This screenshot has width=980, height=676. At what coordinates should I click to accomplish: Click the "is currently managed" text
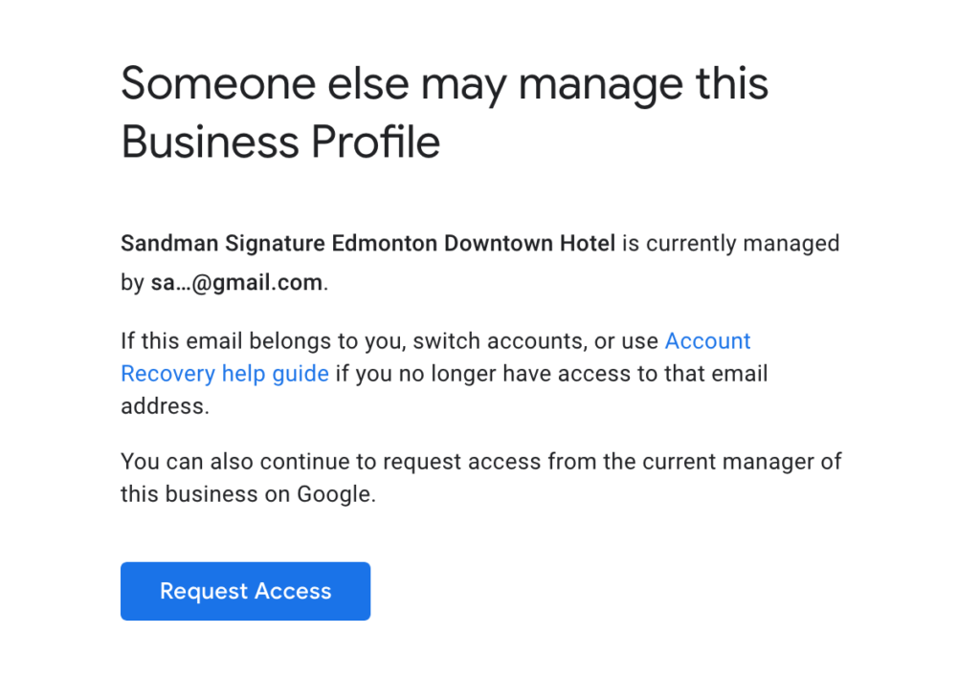coord(731,243)
